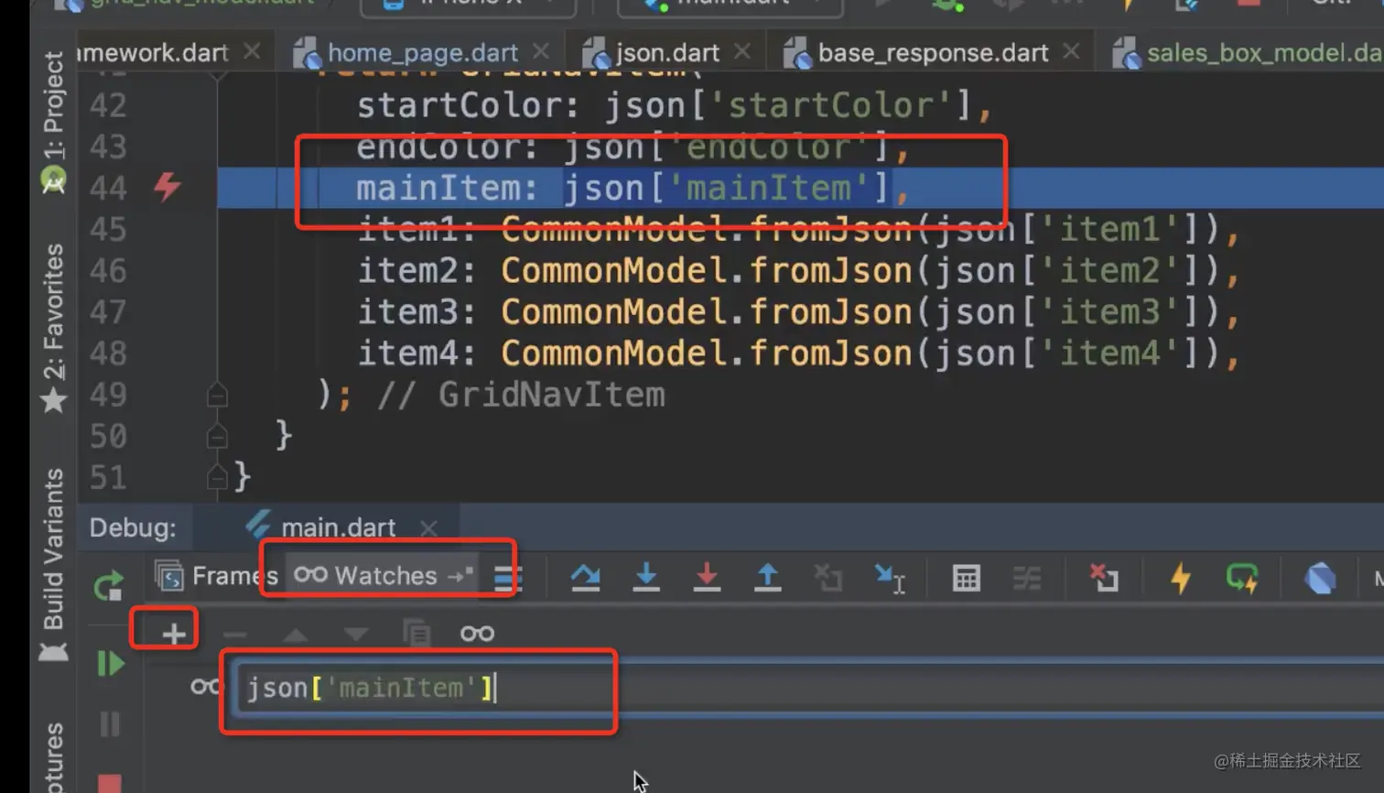Open the 2: Favorites tool window
Viewport: 1384px width, 793px height.
click(x=54, y=328)
